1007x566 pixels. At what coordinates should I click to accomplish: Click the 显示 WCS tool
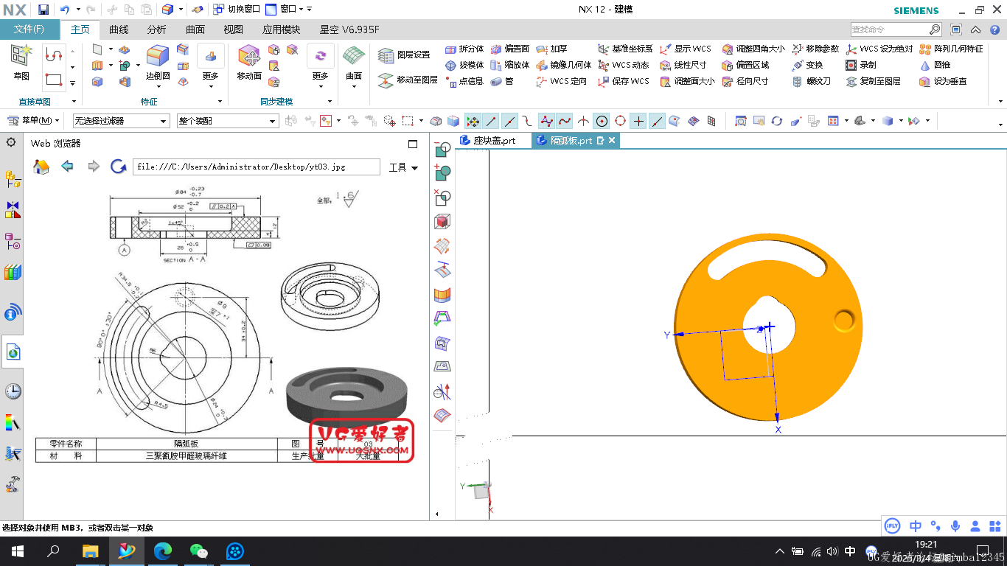tap(686, 49)
